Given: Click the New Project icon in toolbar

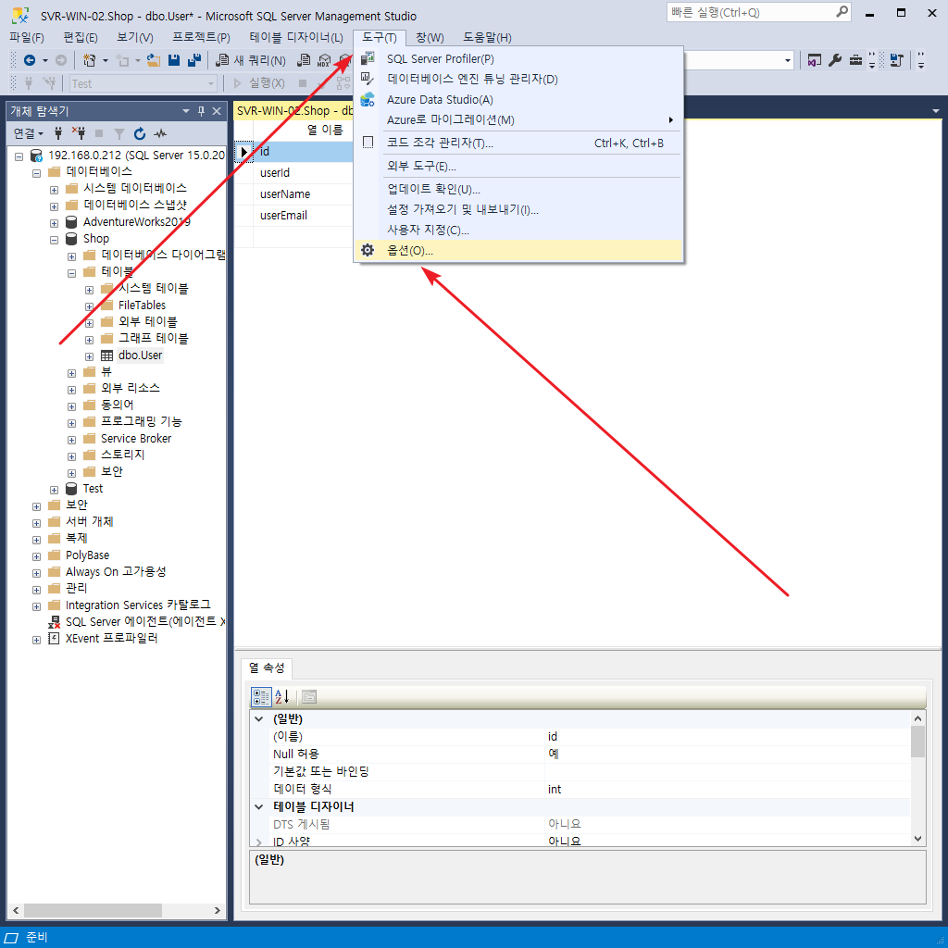Looking at the screenshot, I should point(90,60).
